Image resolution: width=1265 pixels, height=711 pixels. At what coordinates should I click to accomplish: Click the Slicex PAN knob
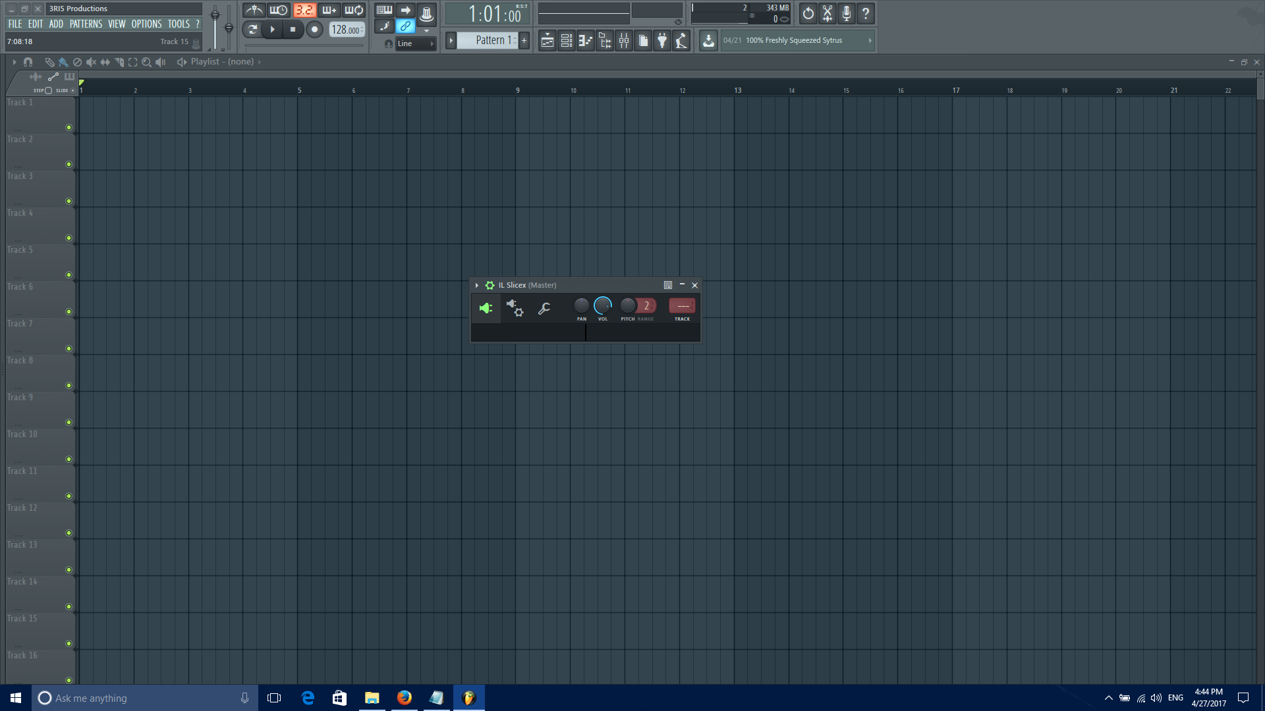tap(581, 305)
